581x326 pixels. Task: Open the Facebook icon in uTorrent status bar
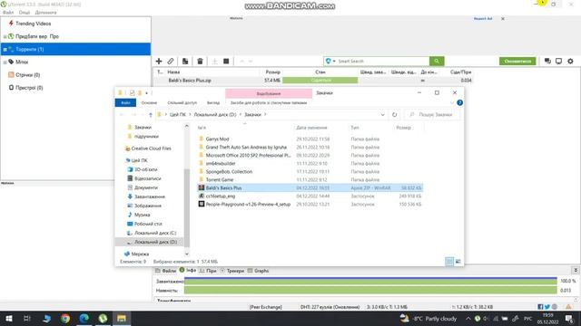pos(540,307)
